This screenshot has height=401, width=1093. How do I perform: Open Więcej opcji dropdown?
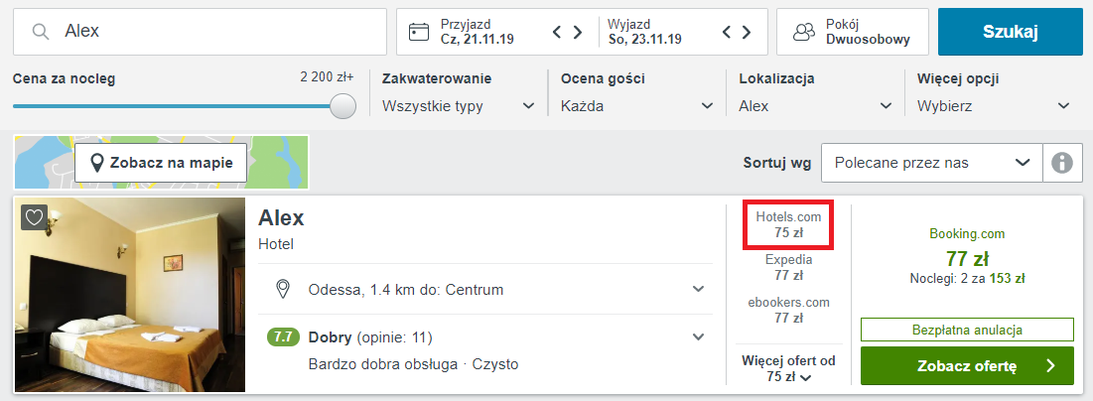point(994,106)
